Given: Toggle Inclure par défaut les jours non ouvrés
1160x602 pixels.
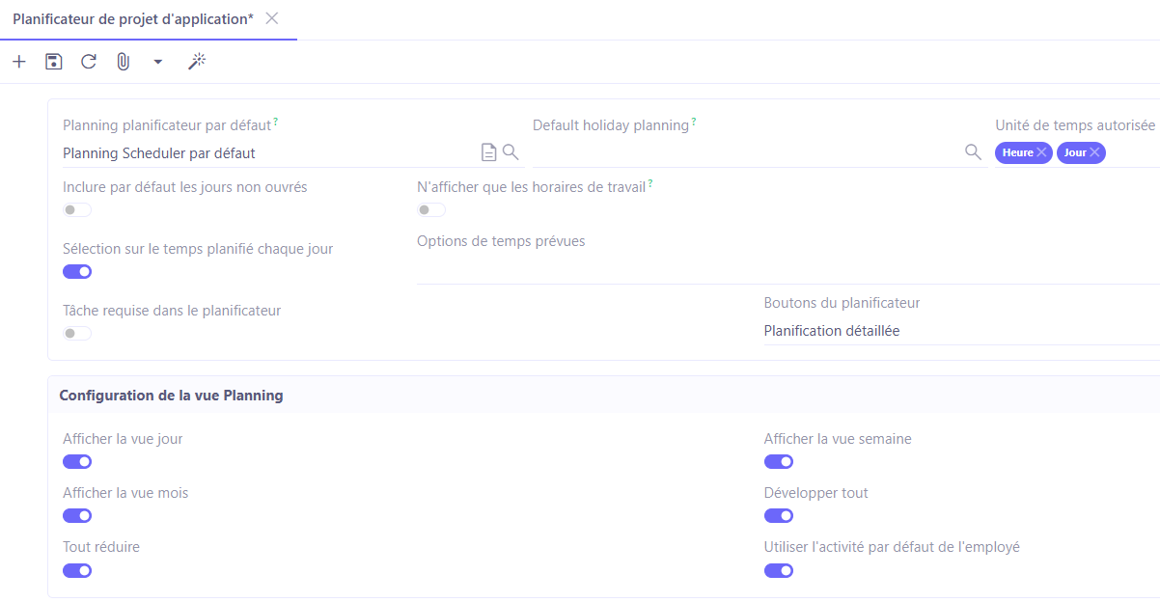Looking at the screenshot, I should click(77, 210).
